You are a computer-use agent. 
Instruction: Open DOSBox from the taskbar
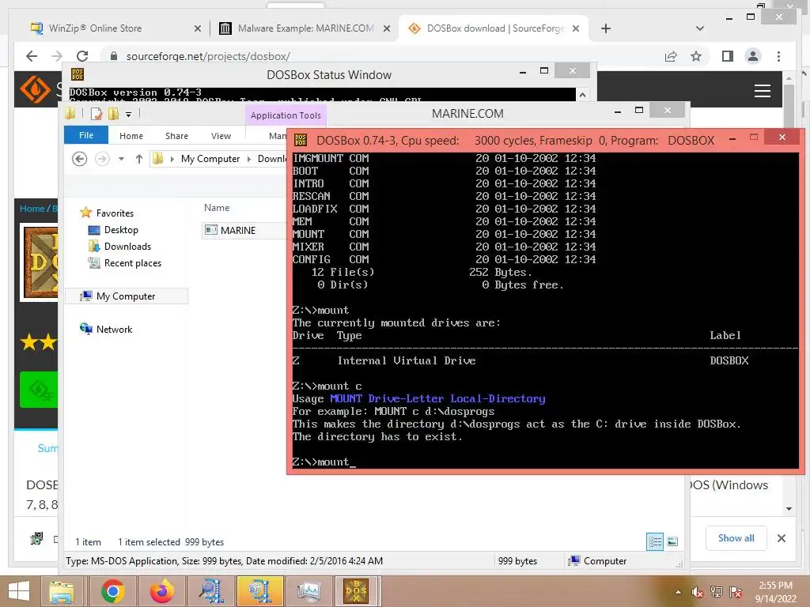357,591
